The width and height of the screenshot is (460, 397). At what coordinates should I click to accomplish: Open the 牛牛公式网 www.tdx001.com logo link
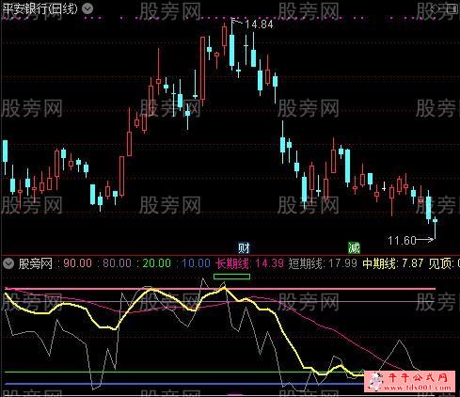410,381
